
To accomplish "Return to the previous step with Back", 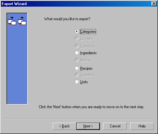I will click(64, 126).
